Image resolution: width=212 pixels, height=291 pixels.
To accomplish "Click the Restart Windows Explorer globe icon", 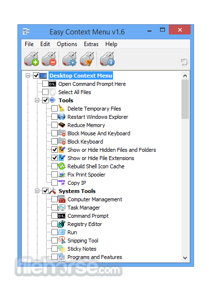I will 62,117.
